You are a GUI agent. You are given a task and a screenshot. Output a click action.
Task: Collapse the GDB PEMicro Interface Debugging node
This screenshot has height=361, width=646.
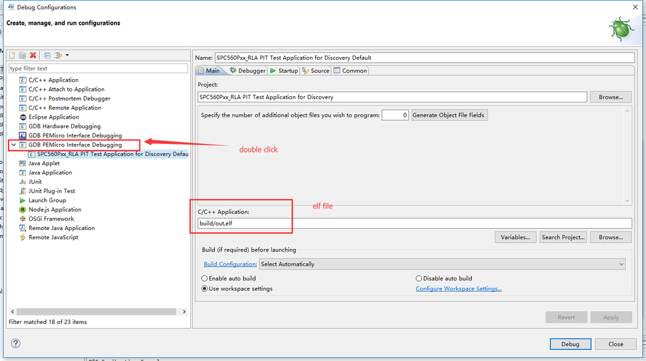[14, 145]
